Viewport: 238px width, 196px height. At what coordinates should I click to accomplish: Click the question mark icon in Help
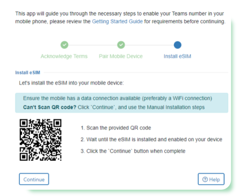pyautogui.click(x=205, y=179)
